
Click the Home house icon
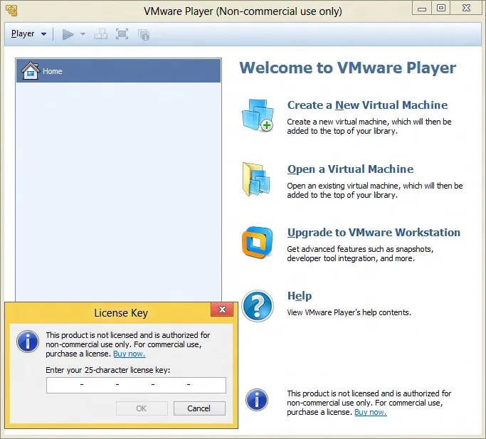tap(30, 71)
